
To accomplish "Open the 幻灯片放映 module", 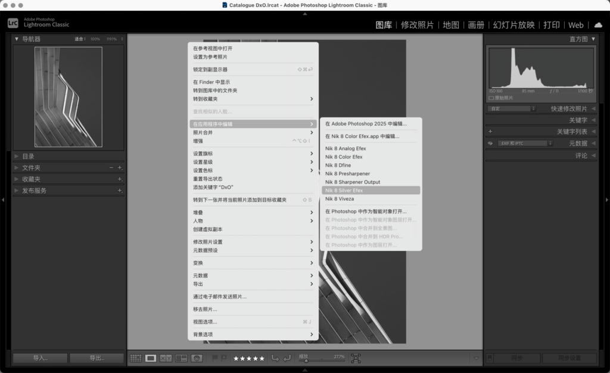I will (x=513, y=25).
